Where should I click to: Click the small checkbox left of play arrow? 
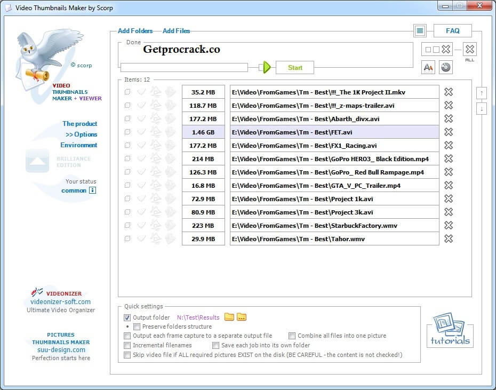pos(261,67)
